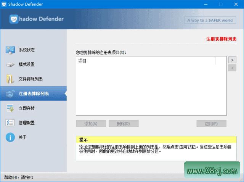Click the 文件排除列表 folder icon
This screenshot has height=182, width=244.
10,79
